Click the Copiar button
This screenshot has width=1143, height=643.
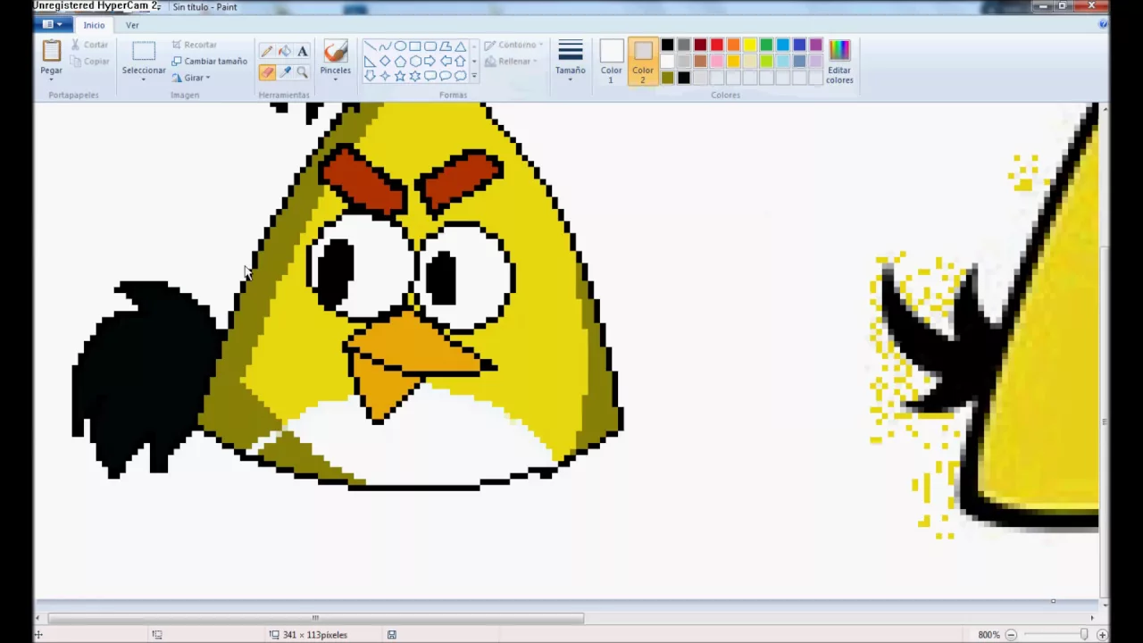(89, 62)
